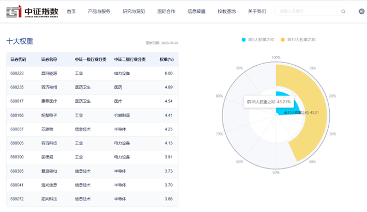Viewport: 367px width, 212px height.
Task: Open the 国际合作 menu
Action: pos(166,12)
